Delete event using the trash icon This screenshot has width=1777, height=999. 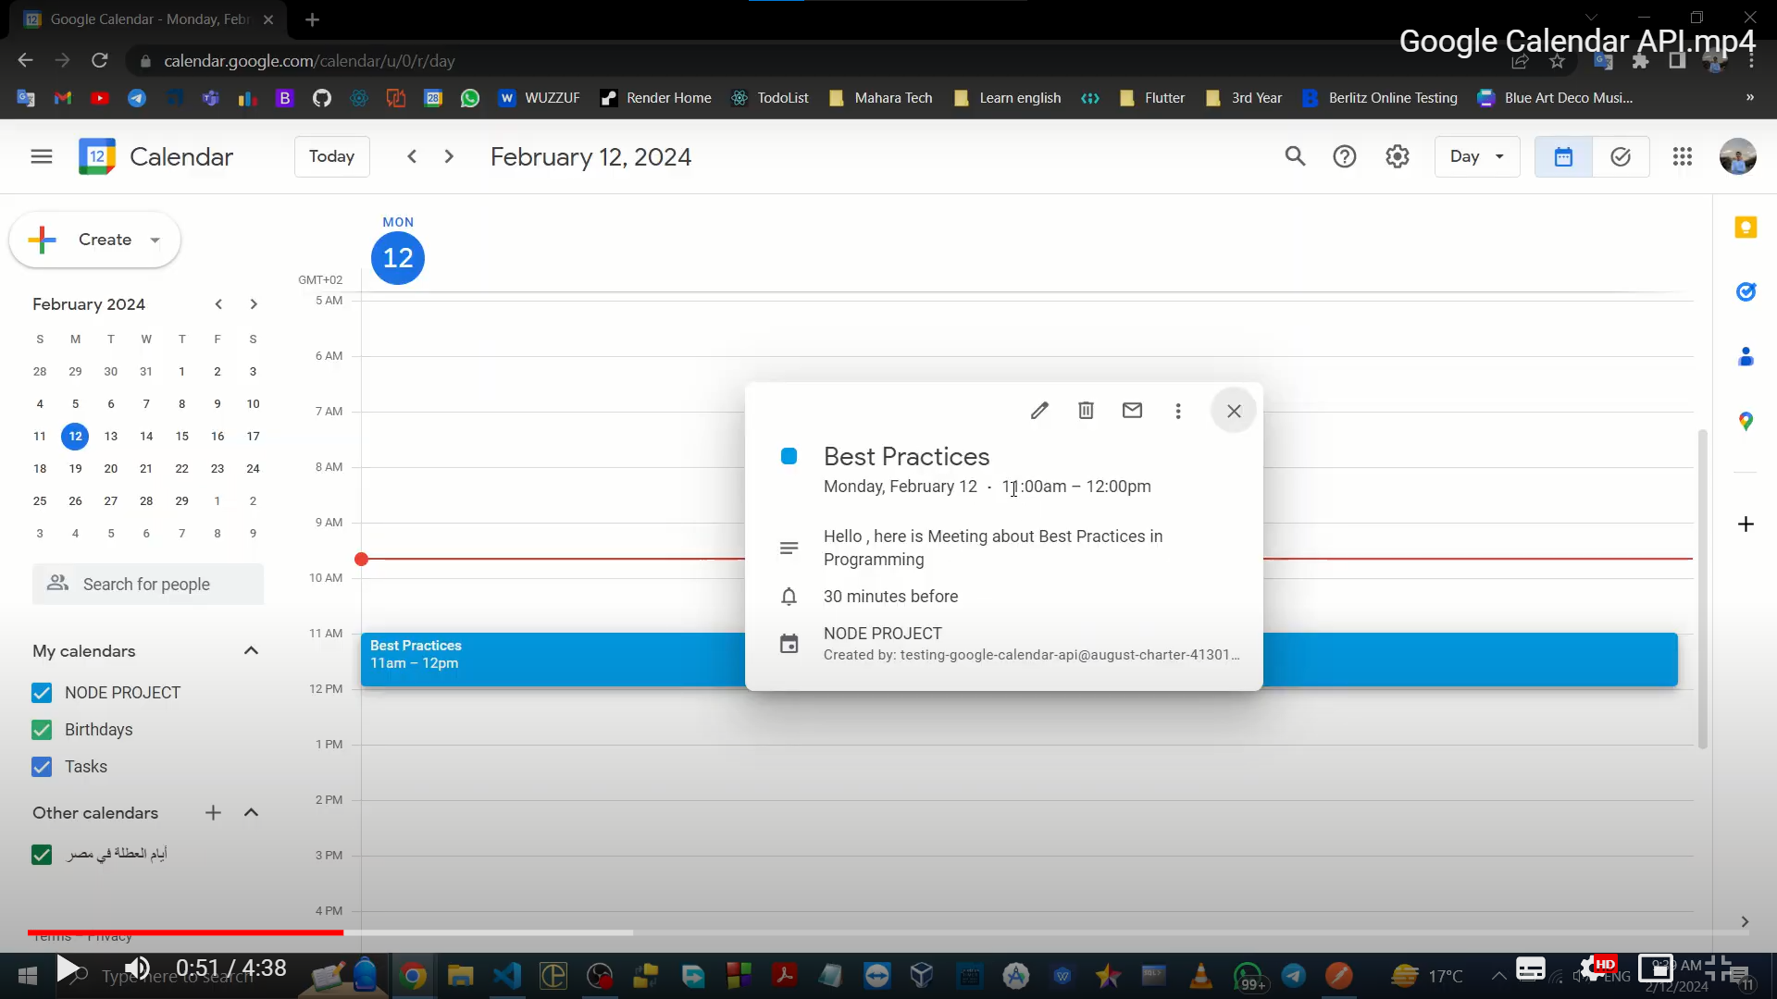pos(1086,411)
